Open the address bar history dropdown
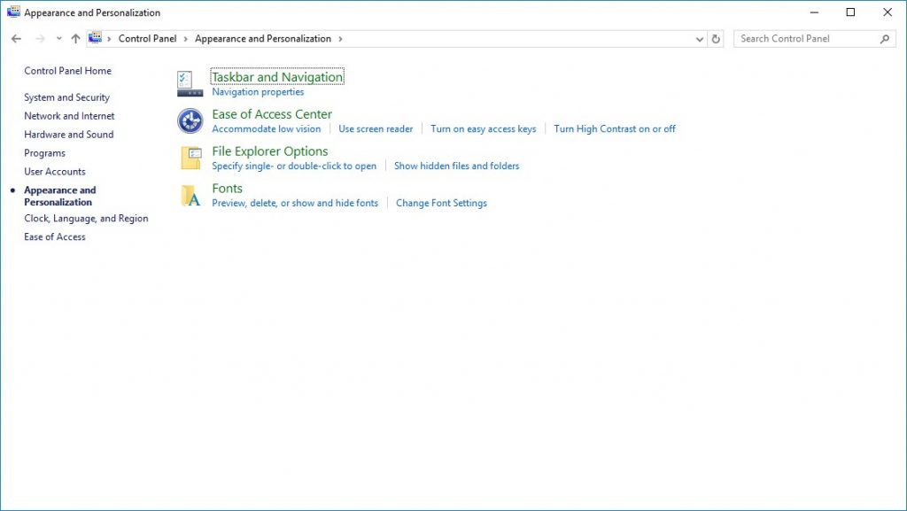 click(700, 38)
